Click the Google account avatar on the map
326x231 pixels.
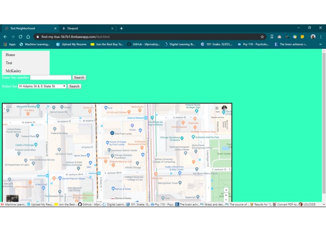[x=224, y=108]
